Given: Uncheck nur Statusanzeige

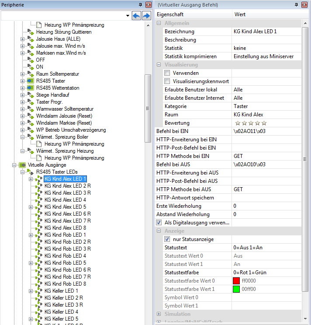Looking at the screenshot, I should point(167,239).
